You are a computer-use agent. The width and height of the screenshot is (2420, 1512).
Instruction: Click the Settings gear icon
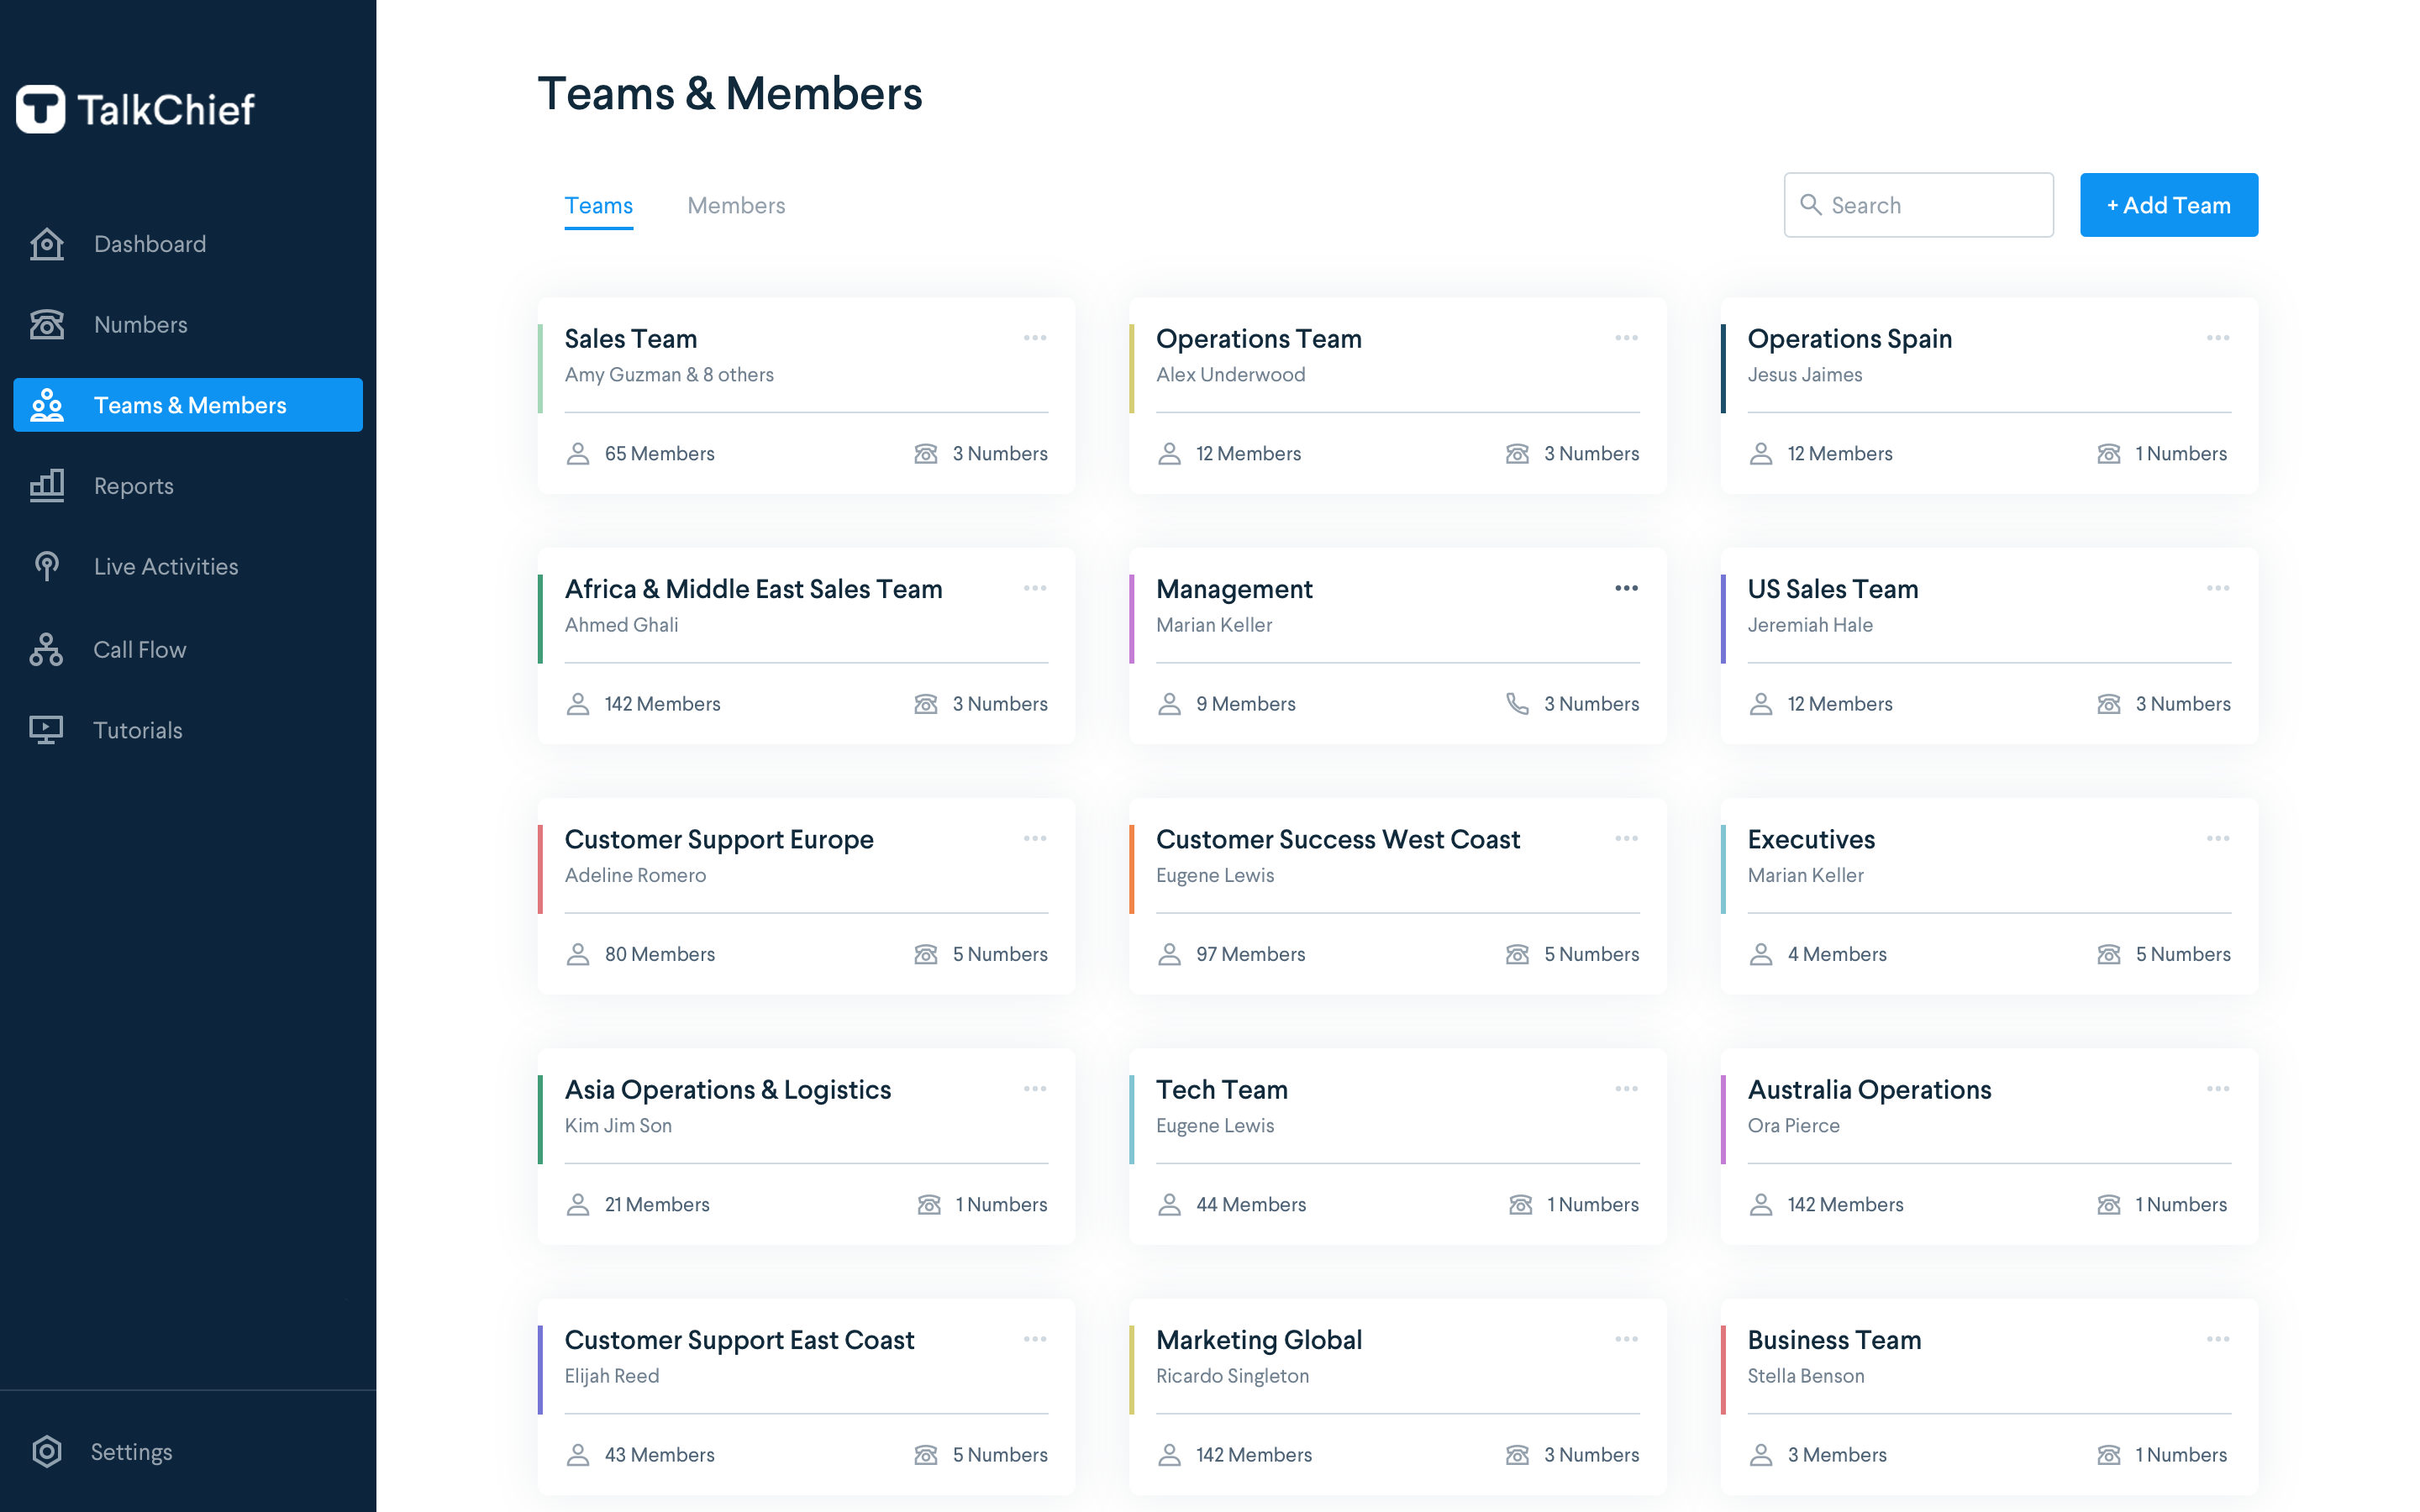[47, 1451]
